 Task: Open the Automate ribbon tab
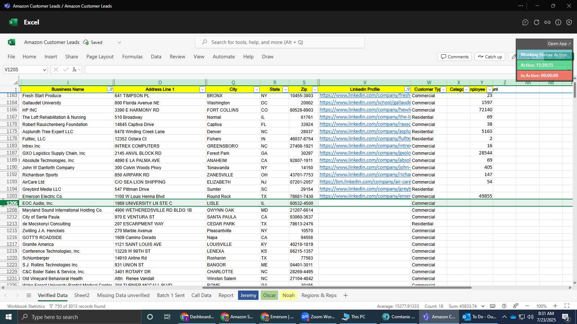click(224, 57)
